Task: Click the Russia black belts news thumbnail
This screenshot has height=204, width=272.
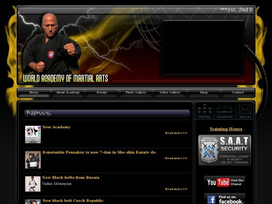Action: pos(33,184)
